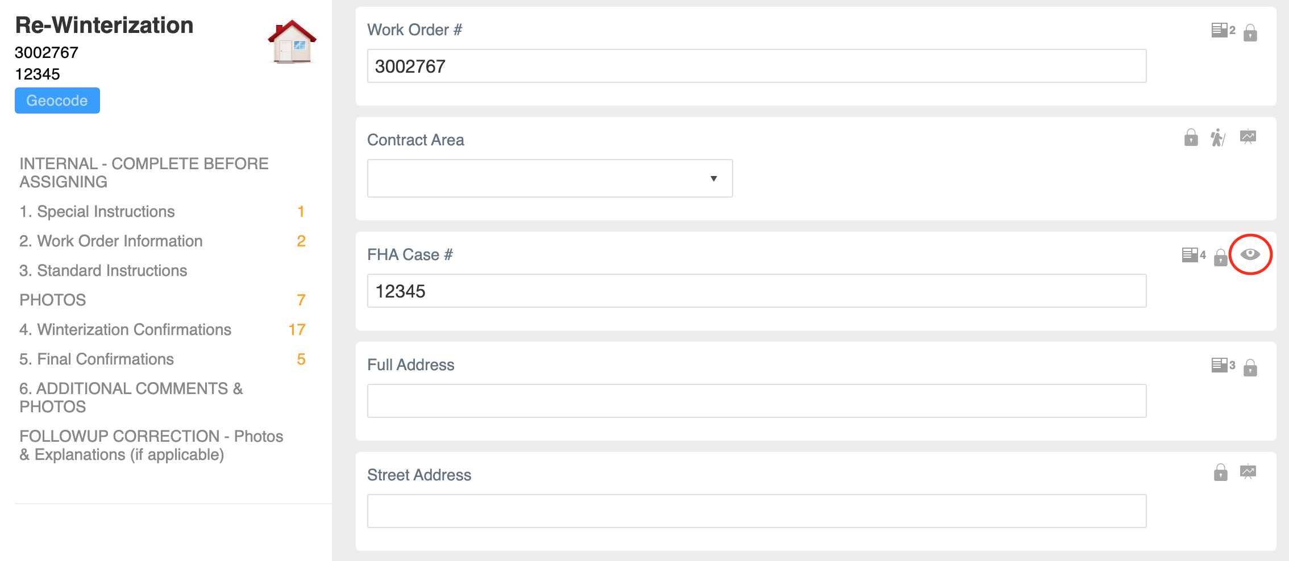Screen dimensions: 1289x561
Task: Click the lock icon on Work Order # field
Action: [1250, 32]
